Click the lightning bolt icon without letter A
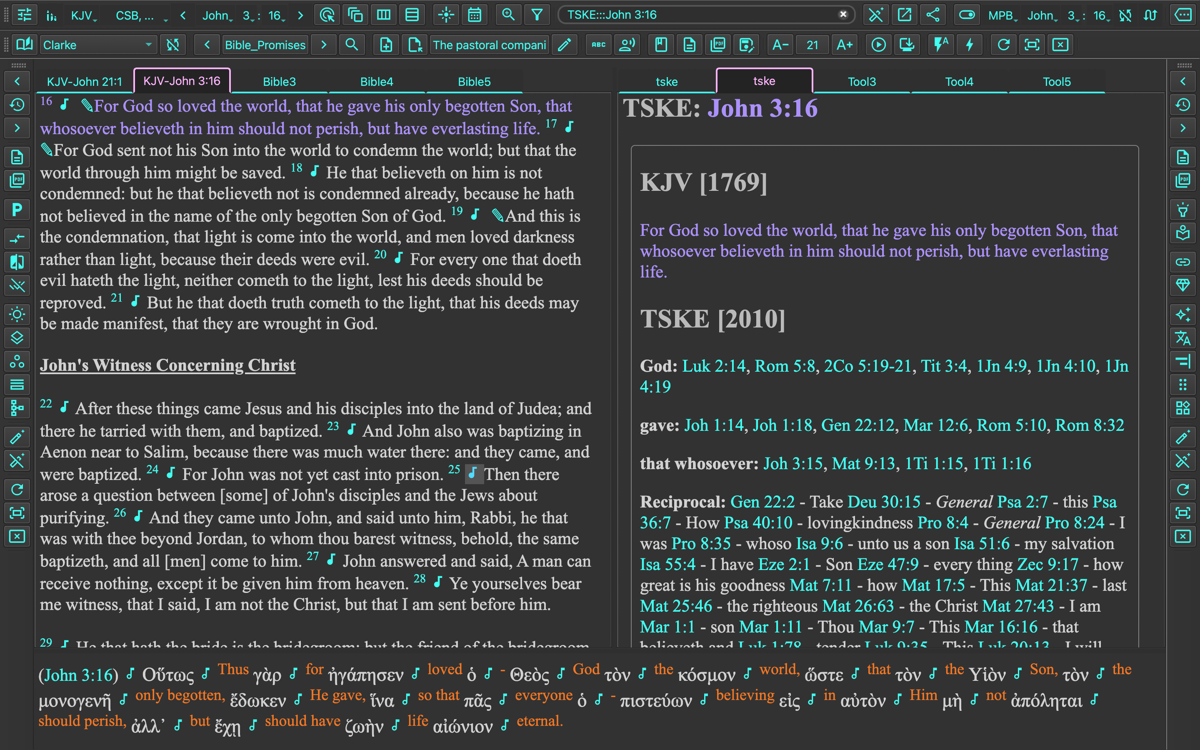This screenshot has height=750, width=1200. click(970, 45)
